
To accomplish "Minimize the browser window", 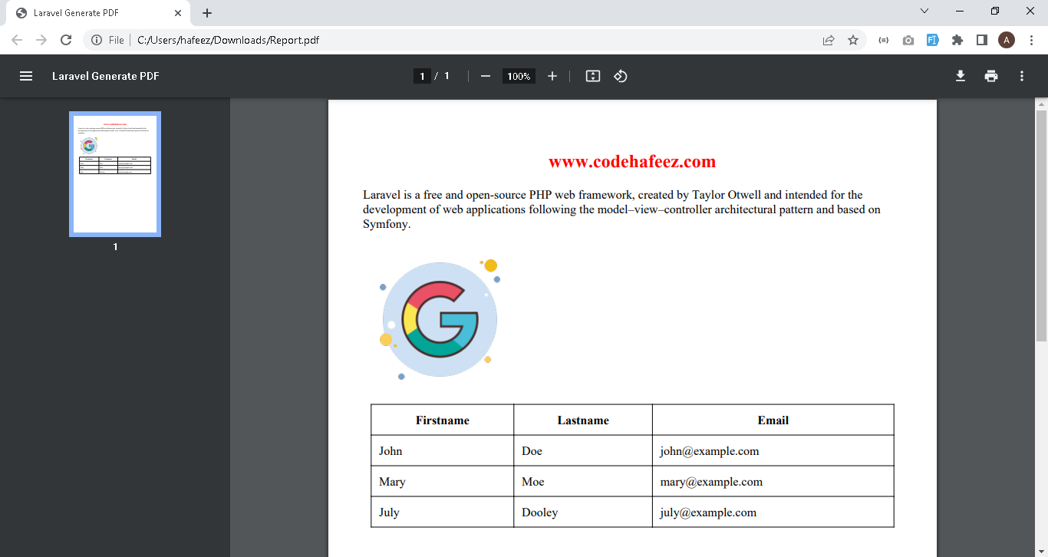I will tap(960, 11).
